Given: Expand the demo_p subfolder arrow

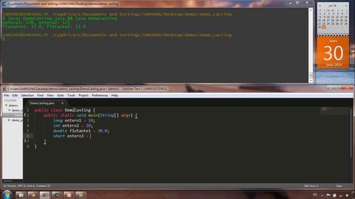Looking at the screenshot, I should 9,121.
